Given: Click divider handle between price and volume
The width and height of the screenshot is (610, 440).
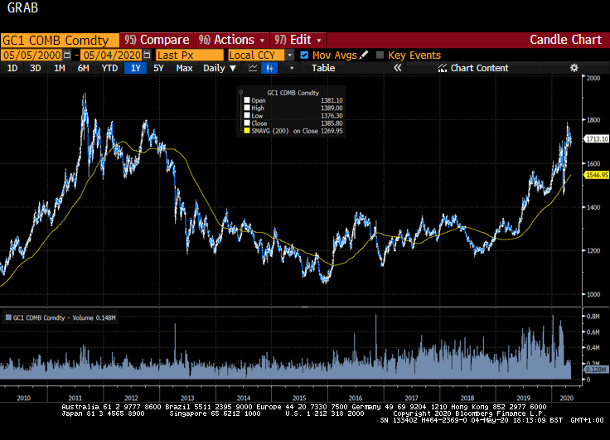Looking at the screenshot, I should click(305, 307).
